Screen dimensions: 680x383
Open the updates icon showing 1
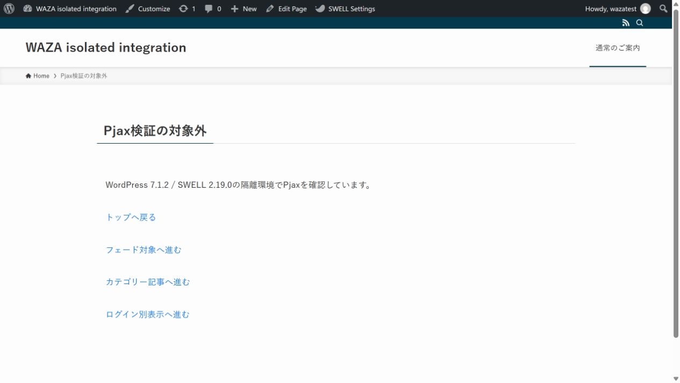[187, 9]
